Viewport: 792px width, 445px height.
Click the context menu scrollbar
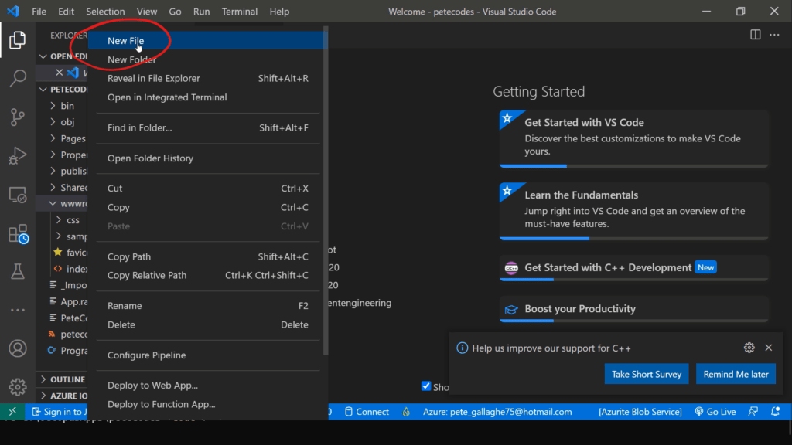[326, 192]
